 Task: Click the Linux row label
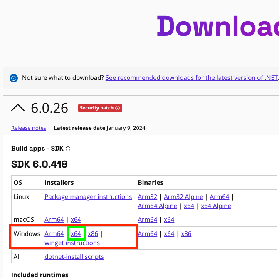click(x=21, y=197)
